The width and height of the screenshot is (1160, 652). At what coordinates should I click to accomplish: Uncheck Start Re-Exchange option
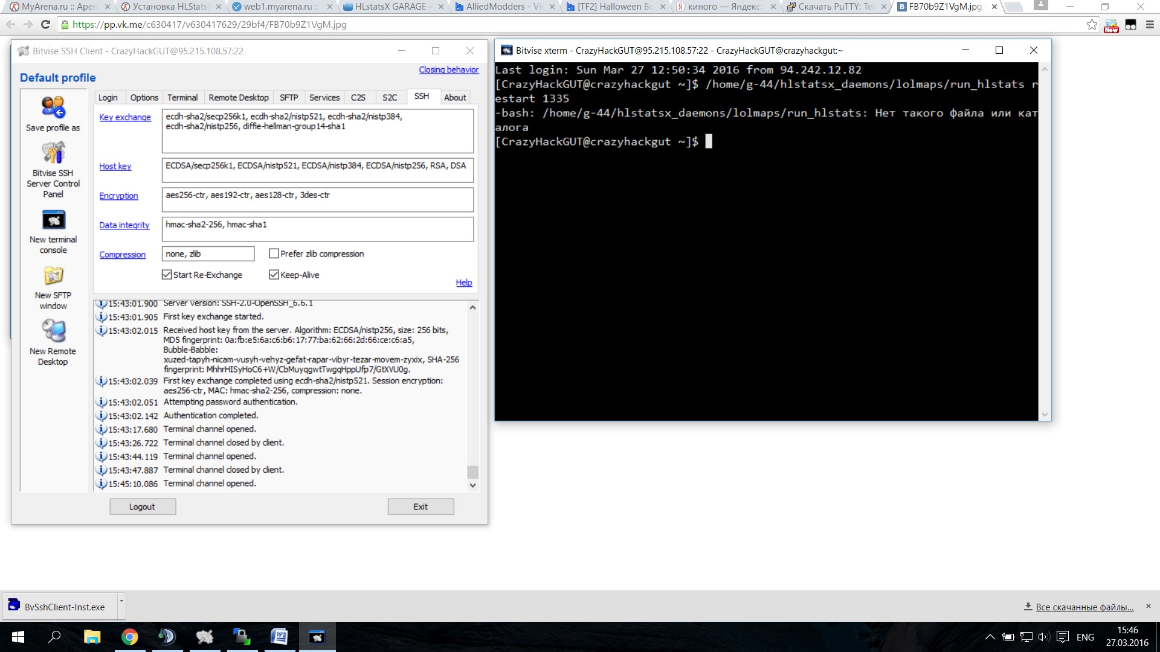(x=167, y=275)
